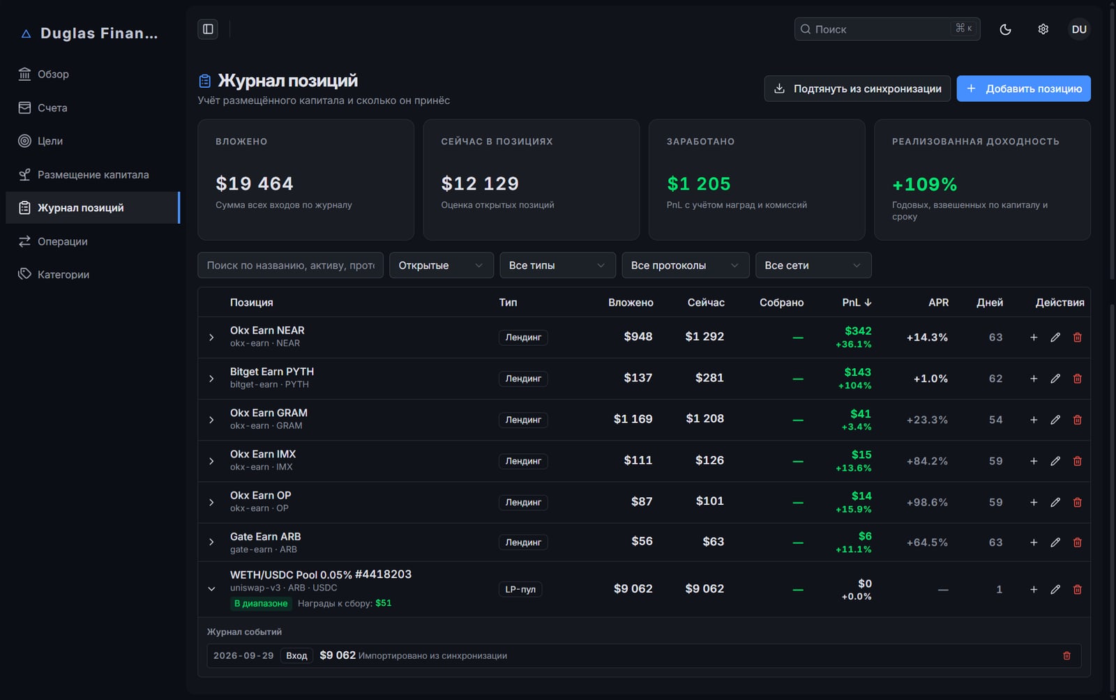Viewport: 1116px width, 700px height.
Task: Click Подтянуть из синхронизации button
Action: point(857,89)
